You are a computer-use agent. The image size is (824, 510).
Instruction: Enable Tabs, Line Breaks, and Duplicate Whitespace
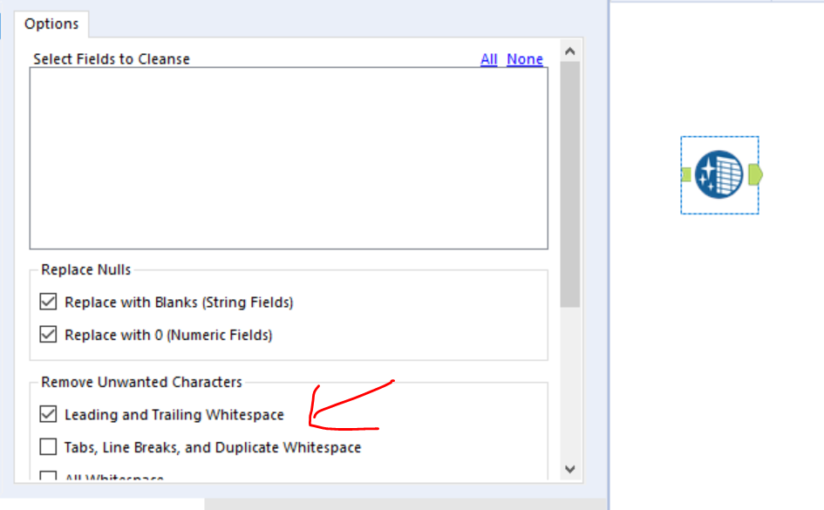(x=48, y=446)
